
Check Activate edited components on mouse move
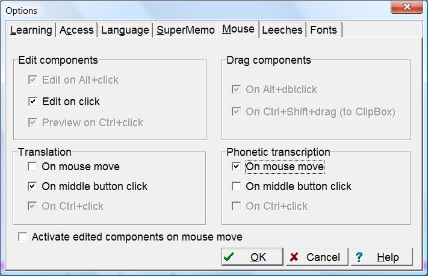tap(23, 237)
